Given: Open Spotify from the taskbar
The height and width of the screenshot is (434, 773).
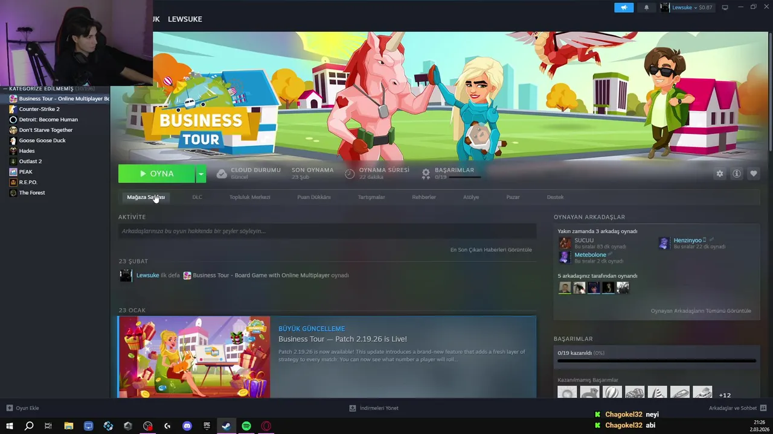Looking at the screenshot, I should click(x=246, y=426).
